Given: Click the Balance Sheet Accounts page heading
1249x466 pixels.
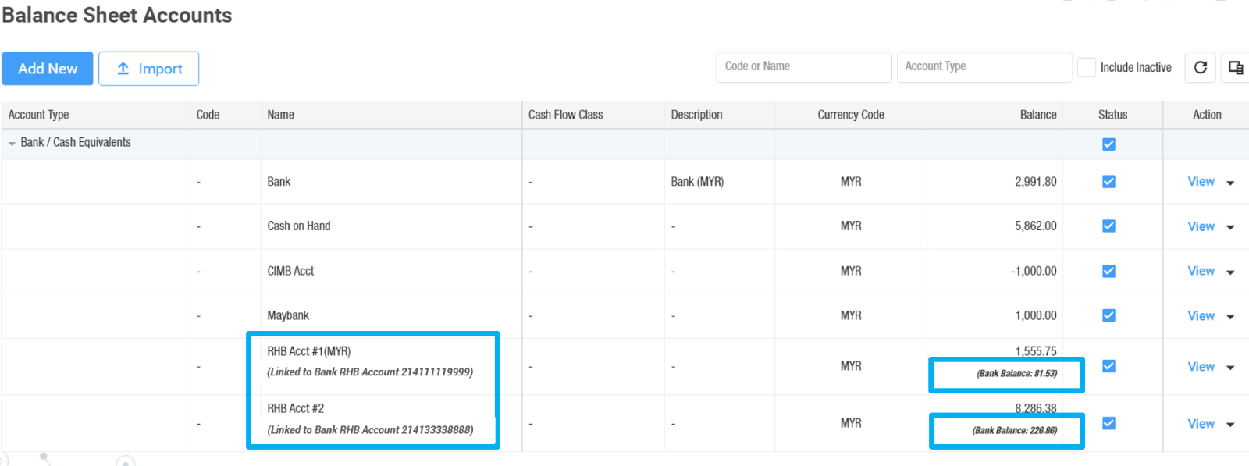Looking at the screenshot, I should [x=117, y=15].
